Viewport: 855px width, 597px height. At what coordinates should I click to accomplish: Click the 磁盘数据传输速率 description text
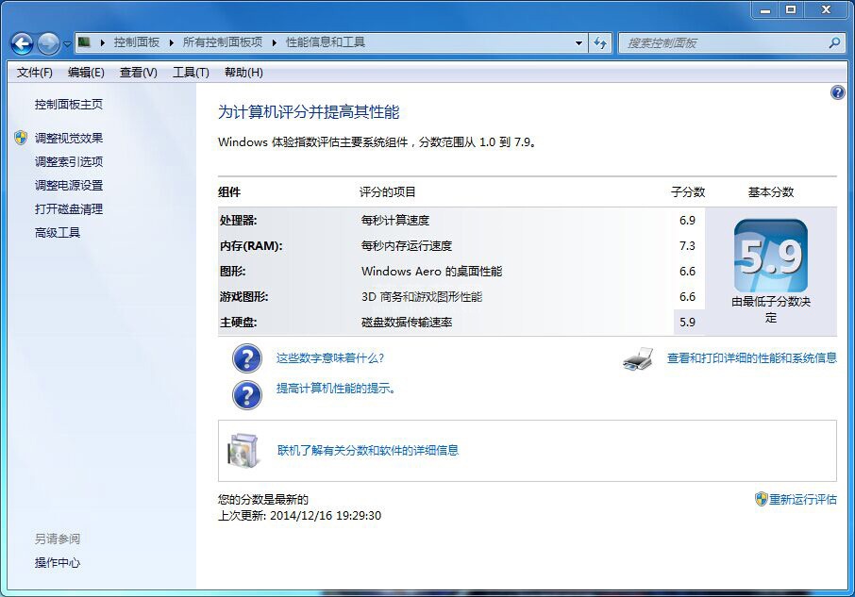pyautogui.click(x=407, y=323)
